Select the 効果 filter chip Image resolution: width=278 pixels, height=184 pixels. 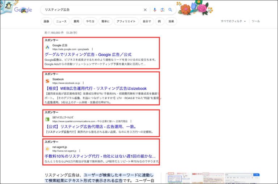coord(171,21)
